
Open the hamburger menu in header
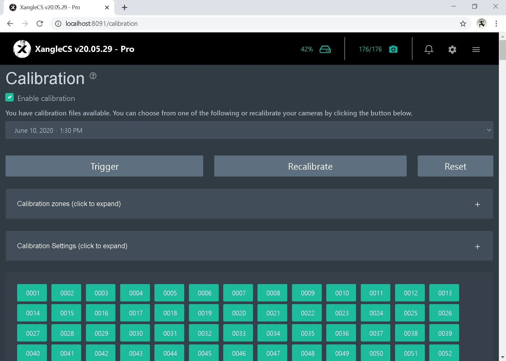(x=476, y=49)
